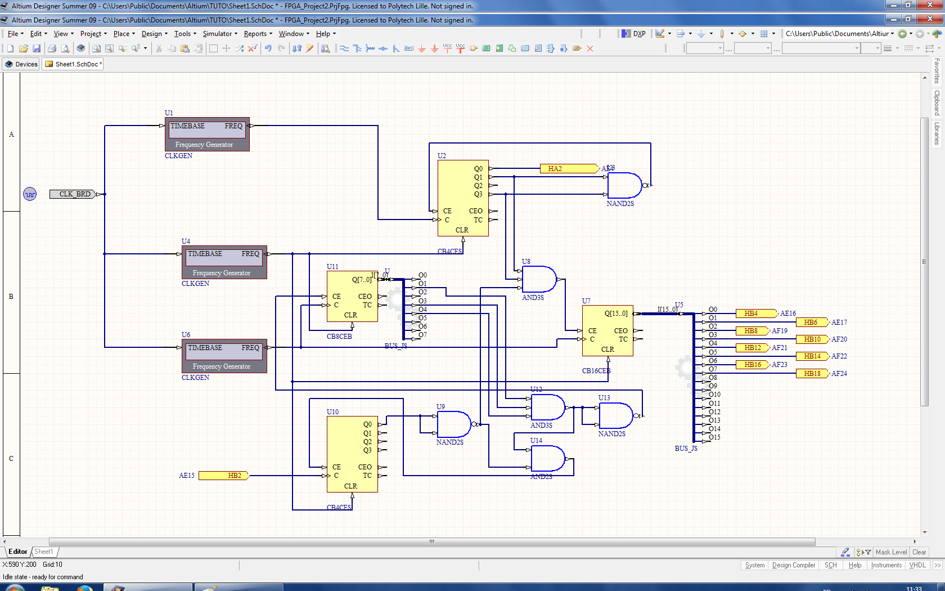This screenshot has height=591, width=945.
Task: Open the Simulator menu
Action: click(217, 34)
